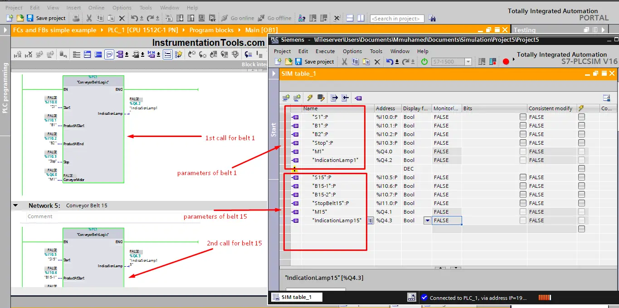Open the PLCSIM undo history dropdown
Viewport: 619px width, 308px height.
coord(397,62)
